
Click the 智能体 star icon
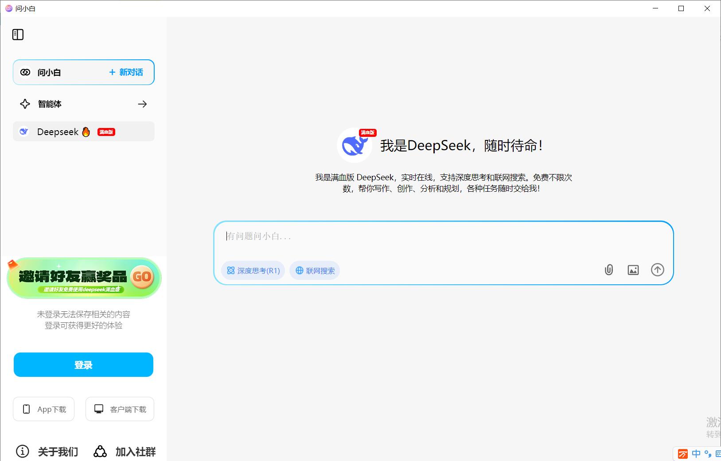click(x=25, y=104)
